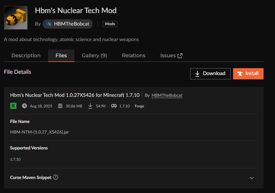Image resolution: width=275 pixels, height=193 pixels.
Task: Open HBMTheBobcat link in file details
Action: click(167, 95)
